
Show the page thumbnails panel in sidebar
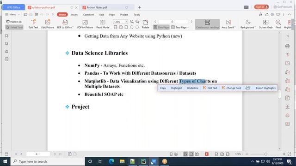[x=6, y=43]
